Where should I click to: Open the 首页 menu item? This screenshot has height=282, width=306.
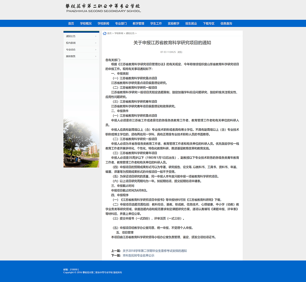(x=71, y=23)
